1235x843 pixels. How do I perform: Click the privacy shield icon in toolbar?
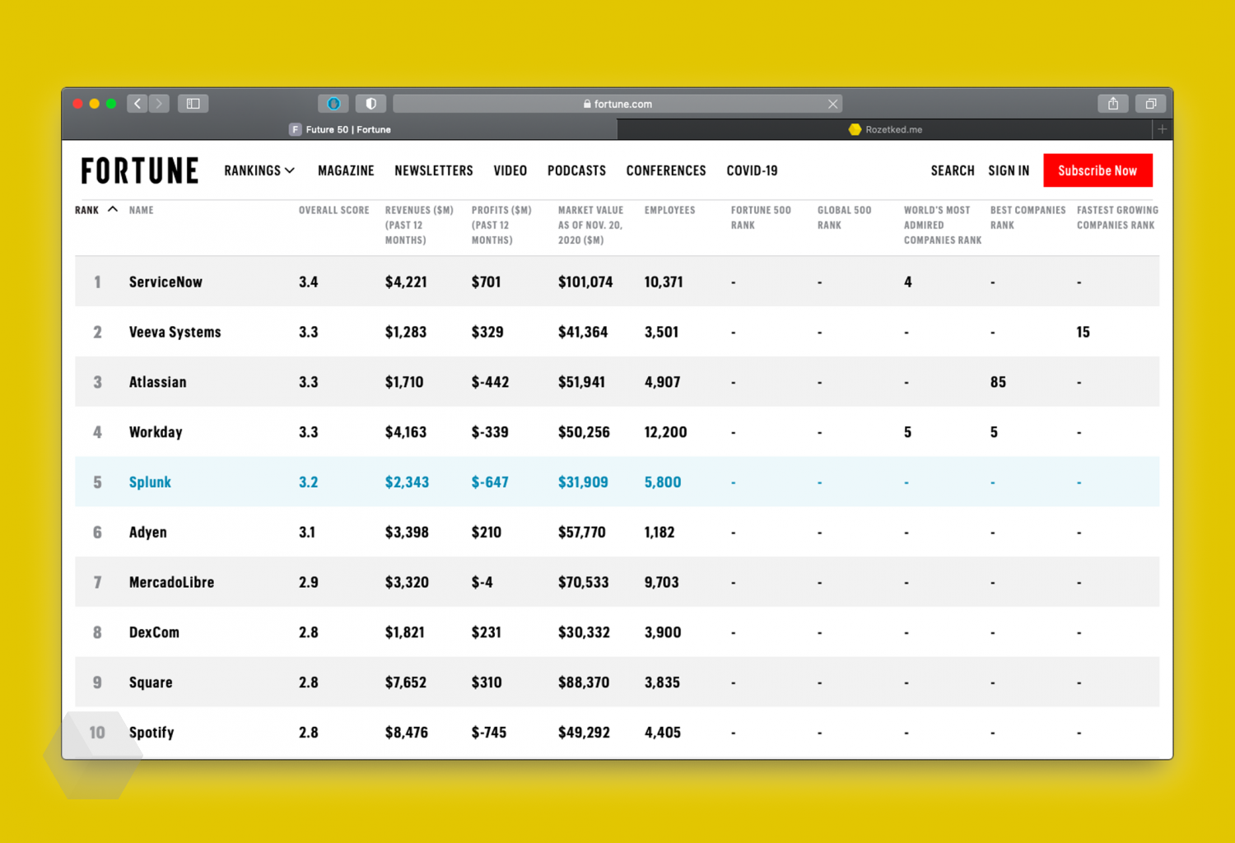tap(370, 104)
